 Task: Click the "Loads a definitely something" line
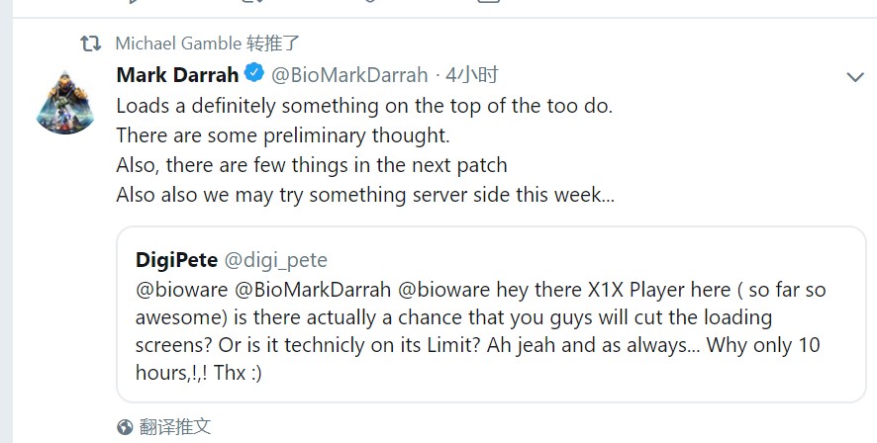pos(364,105)
